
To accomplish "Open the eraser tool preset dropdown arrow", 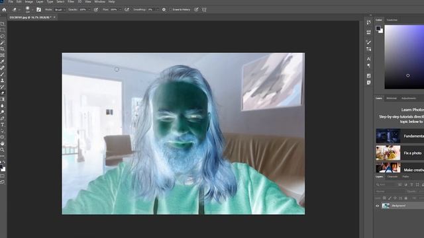I will pos(19,10).
